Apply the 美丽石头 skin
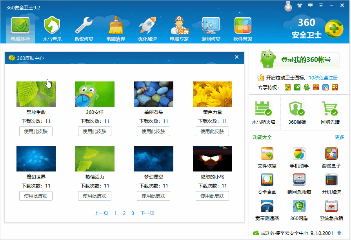351x240 pixels. point(154,132)
